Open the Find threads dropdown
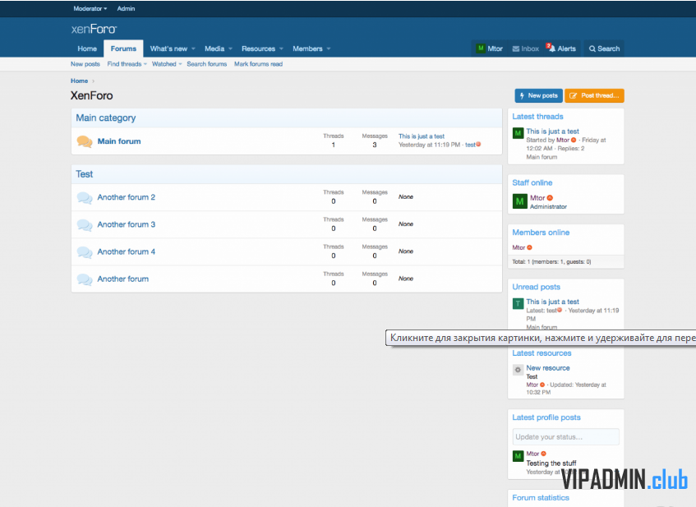696x507 pixels. (x=127, y=64)
